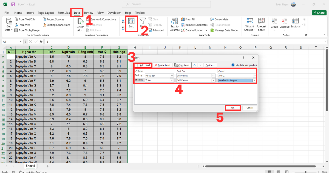Click the Save icon in title bar
The height and width of the screenshot is (173, 329).
(x=13, y=4)
